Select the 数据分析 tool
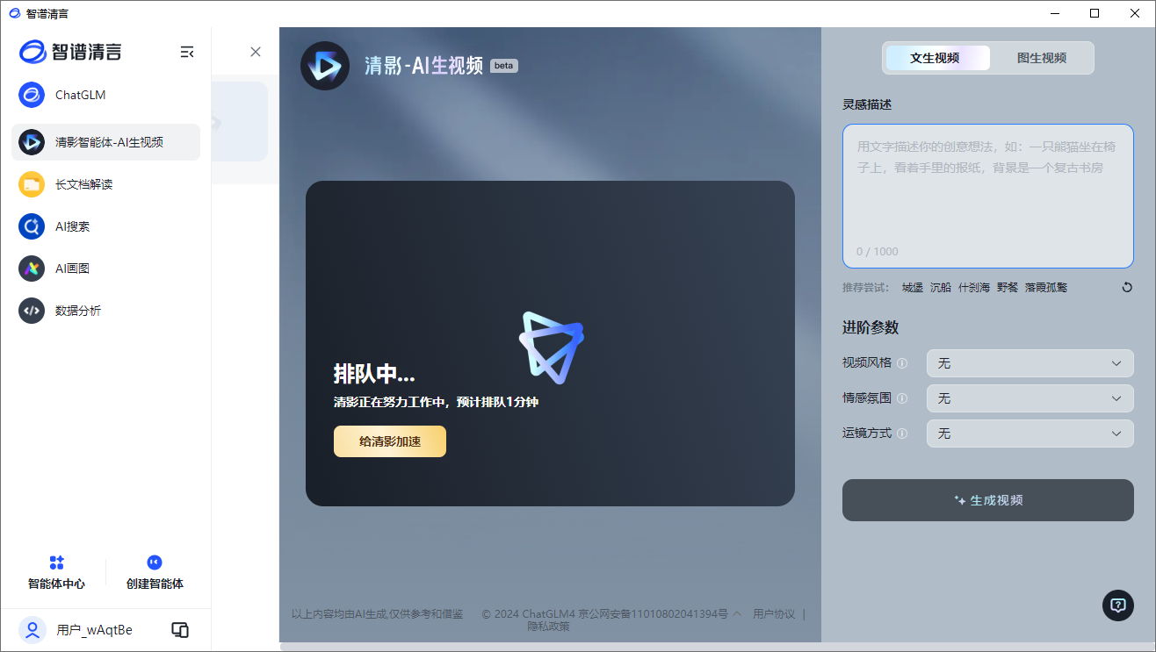The width and height of the screenshot is (1156, 652). (79, 310)
